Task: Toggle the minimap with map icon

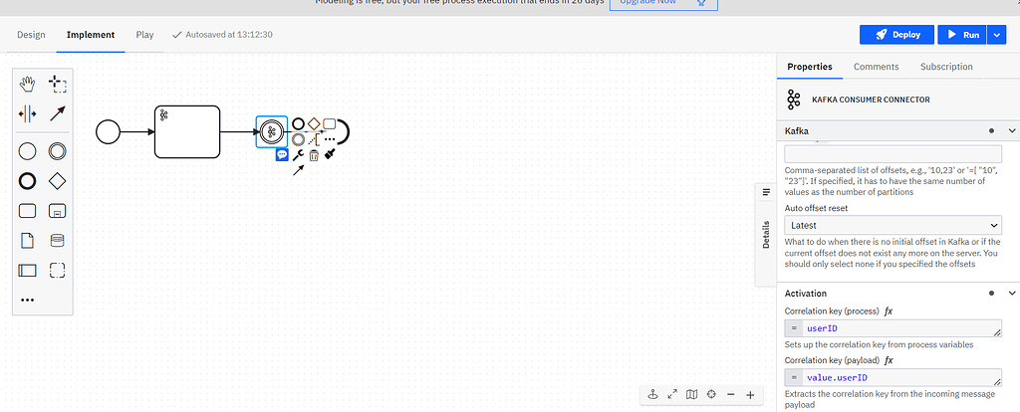Action: (692, 394)
